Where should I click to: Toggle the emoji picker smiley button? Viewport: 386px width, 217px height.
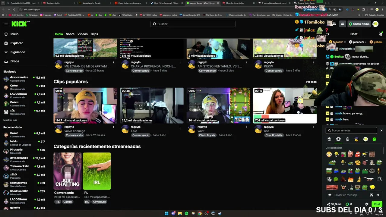pos(378,195)
